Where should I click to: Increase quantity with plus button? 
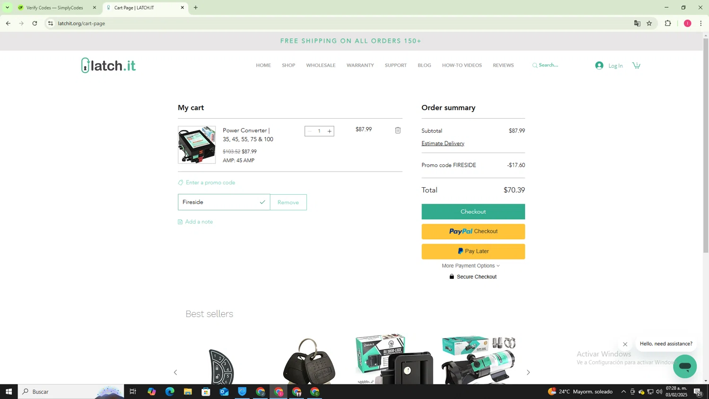point(329,131)
